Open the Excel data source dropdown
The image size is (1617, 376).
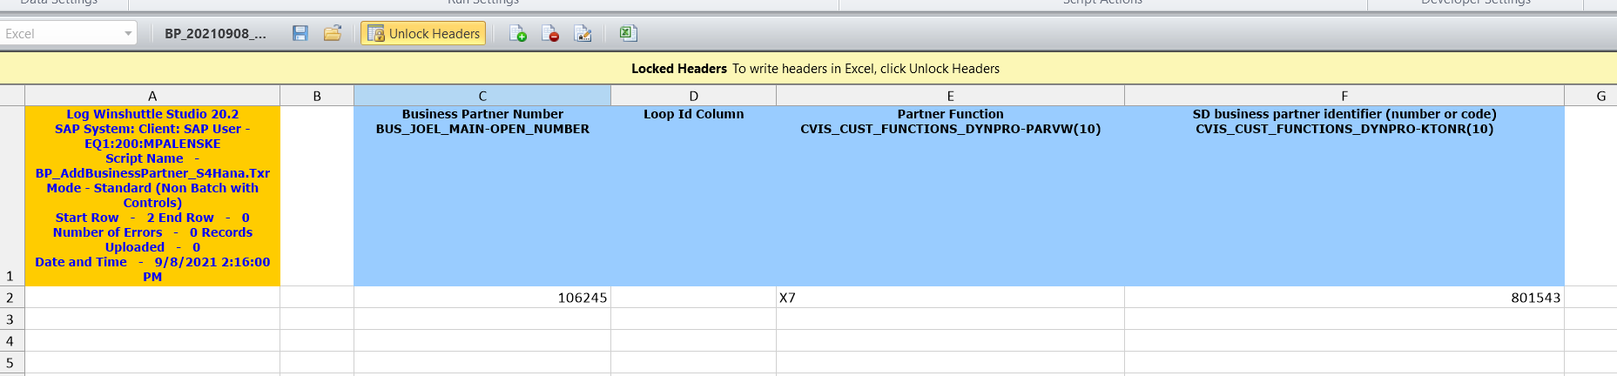tap(128, 34)
